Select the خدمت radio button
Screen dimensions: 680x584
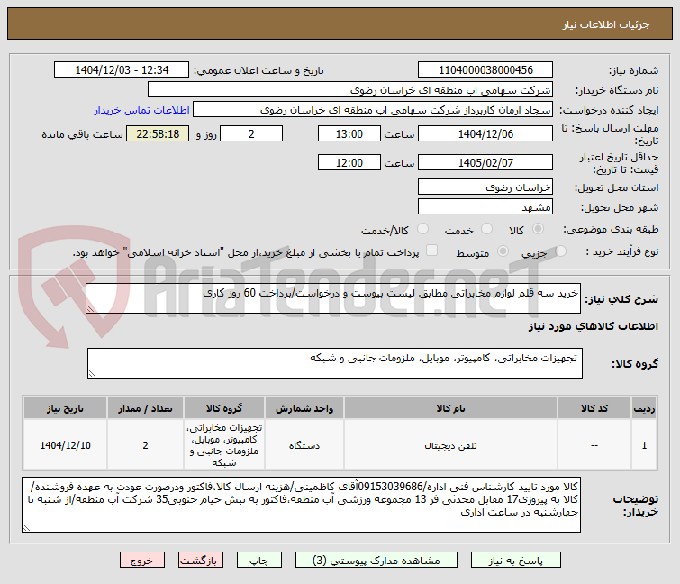click(486, 229)
